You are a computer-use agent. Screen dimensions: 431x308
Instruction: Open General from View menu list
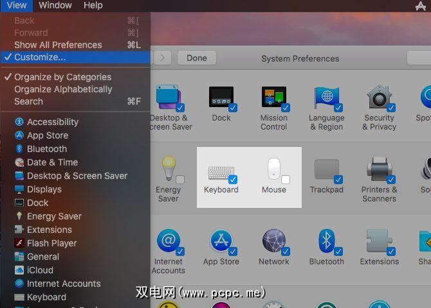point(75,257)
